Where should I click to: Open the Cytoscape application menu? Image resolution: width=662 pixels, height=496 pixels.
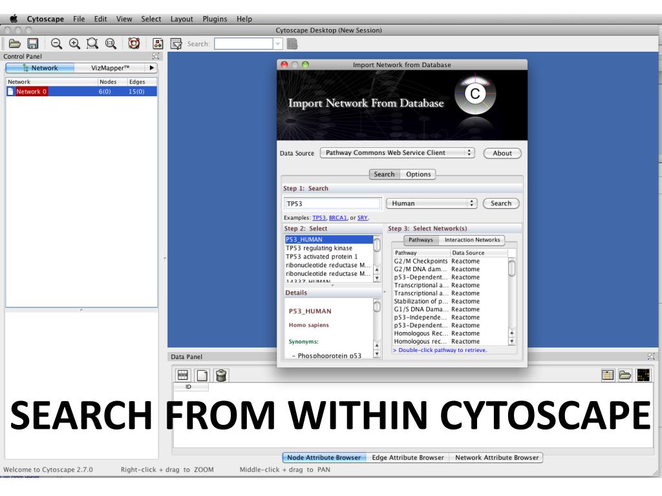pos(45,19)
